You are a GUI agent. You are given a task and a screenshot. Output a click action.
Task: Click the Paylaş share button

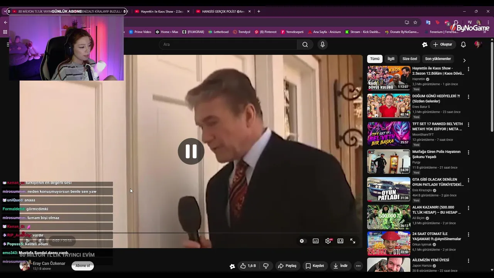coord(287,266)
